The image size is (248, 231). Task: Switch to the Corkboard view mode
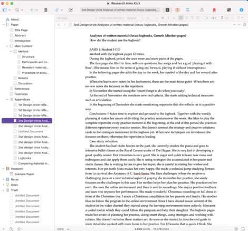coord(177,10)
